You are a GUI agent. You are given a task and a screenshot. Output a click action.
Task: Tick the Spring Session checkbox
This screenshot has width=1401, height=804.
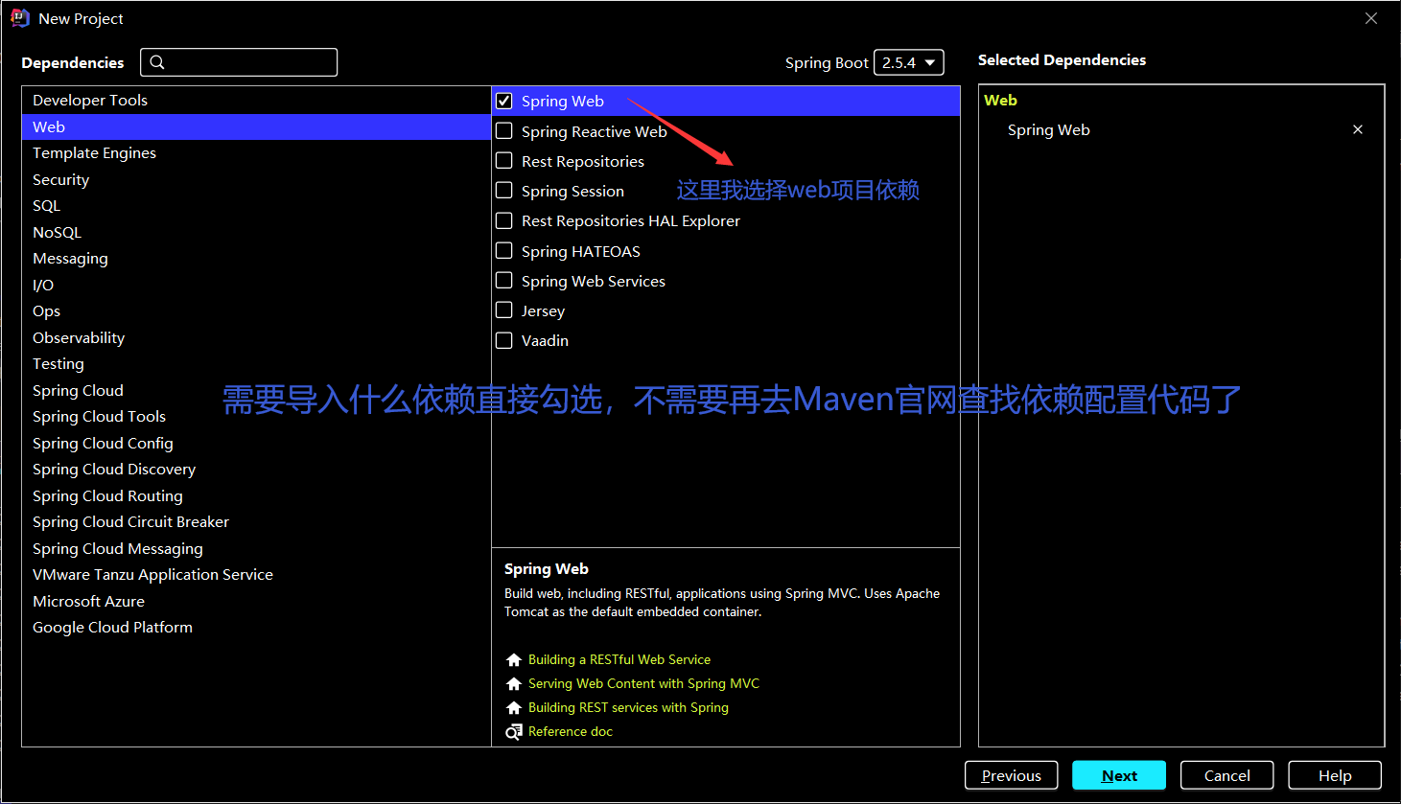point(504,190)
